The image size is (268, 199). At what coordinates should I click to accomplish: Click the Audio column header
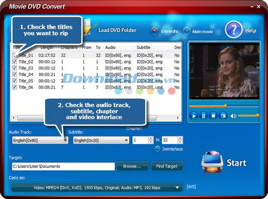[x=110, y=47]
